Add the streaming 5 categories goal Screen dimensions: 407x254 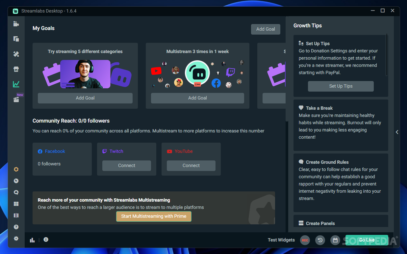tap(85, 98)
